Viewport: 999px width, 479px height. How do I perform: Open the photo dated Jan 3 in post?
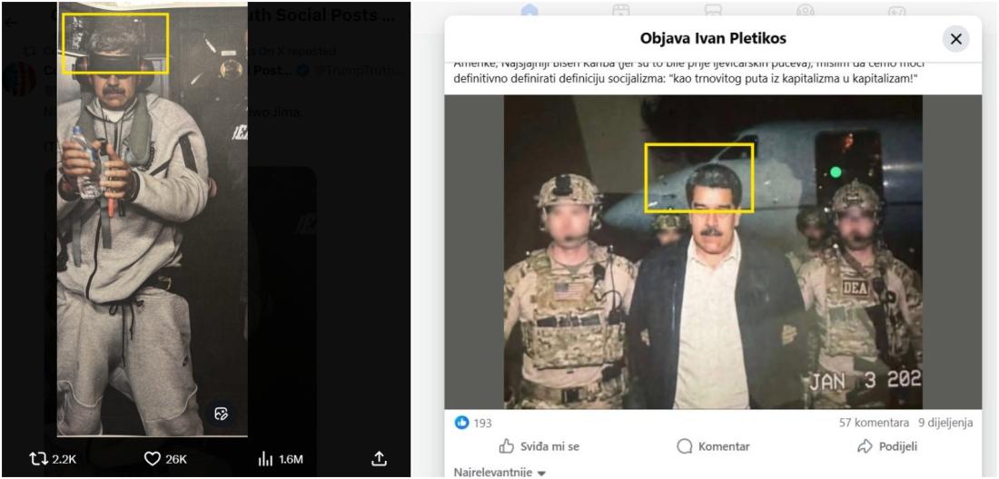tap(713, 252)
